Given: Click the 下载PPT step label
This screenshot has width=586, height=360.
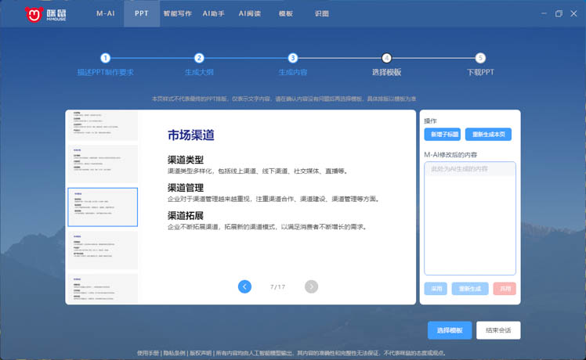Looking at the screenshot, I should click(480, 72).
